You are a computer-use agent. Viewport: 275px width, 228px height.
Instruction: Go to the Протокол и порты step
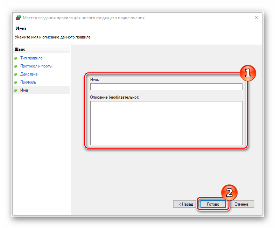click(36, 66)
